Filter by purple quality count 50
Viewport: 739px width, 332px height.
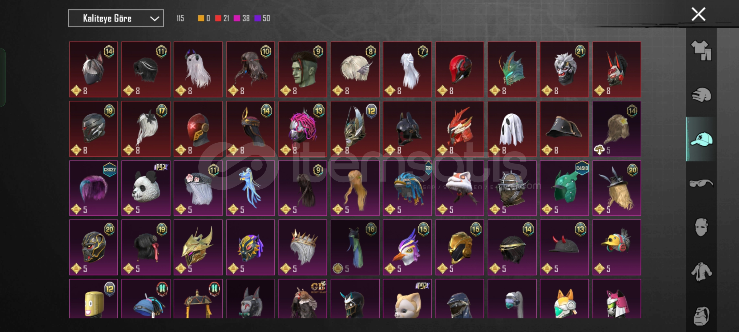coord(262,18)
